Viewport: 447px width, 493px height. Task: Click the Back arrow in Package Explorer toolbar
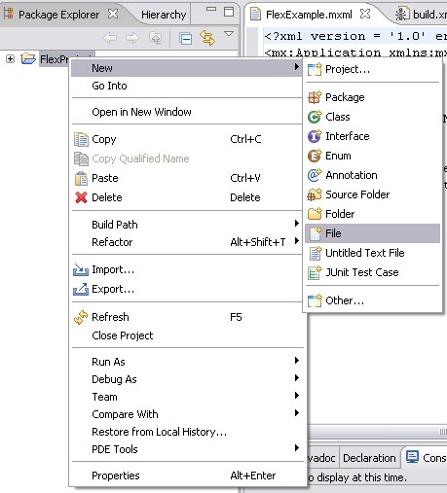(110, 38)
